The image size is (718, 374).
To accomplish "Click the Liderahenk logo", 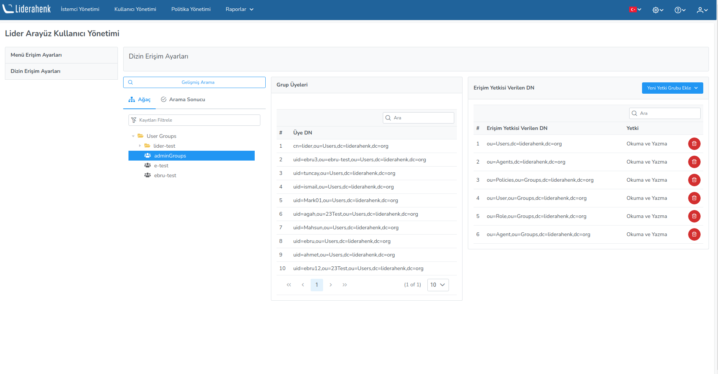I will (27, 9).
